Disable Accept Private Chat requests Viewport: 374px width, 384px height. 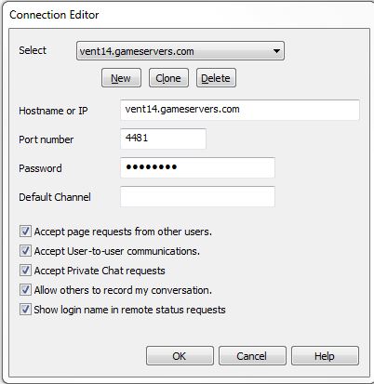[25, 271]
